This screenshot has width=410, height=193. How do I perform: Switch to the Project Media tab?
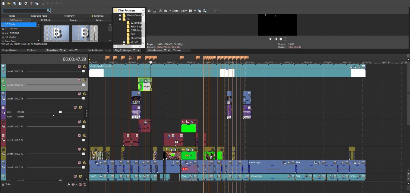9,50
